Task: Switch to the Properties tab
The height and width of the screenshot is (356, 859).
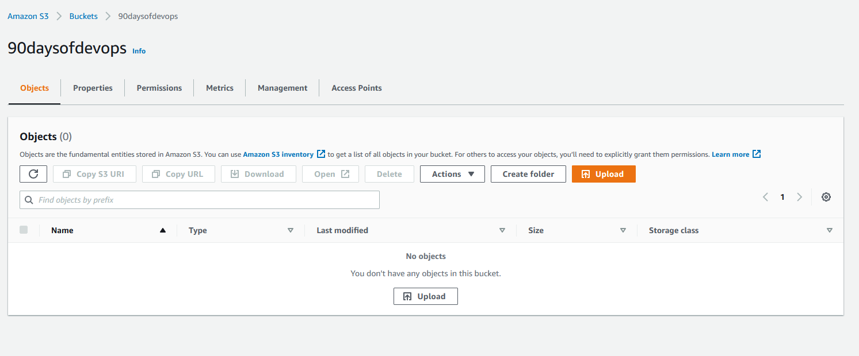Action: pos(93,88)
